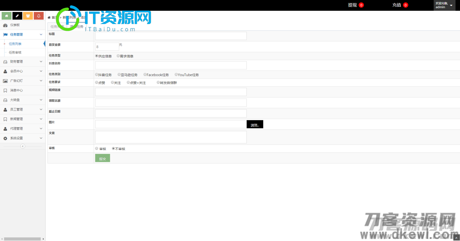Click the bookmark icon beside 消息中心
The width and height of the screenshot is (460, 241).
click(x=5, y=91)
